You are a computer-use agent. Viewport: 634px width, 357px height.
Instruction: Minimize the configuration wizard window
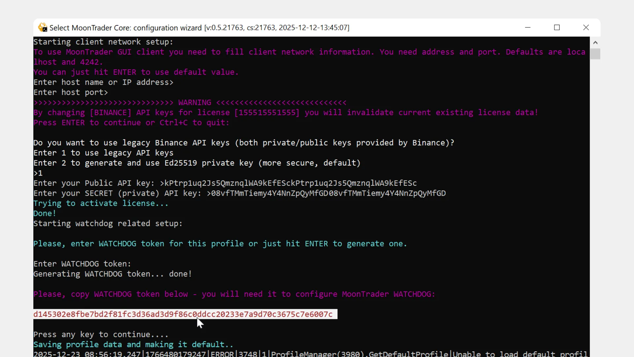pyautogui.click(x=528, y=27)
